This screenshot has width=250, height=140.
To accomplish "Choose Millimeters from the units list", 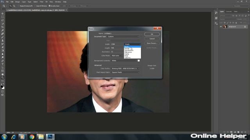I will tap(132, 52).
